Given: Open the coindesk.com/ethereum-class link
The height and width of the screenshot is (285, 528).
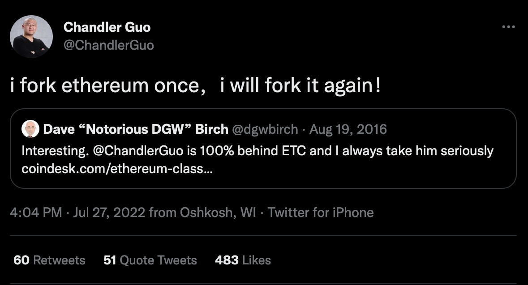Looking at the screenshot, I should [114, 170].
